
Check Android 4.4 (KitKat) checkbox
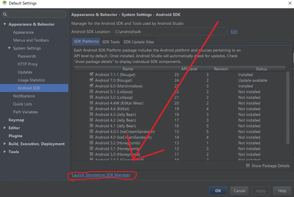92,108
